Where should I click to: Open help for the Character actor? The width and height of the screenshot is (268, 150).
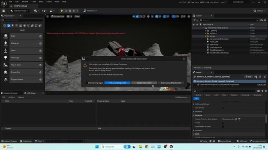(x=41, y=43)
